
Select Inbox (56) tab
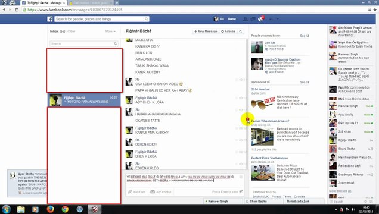(58, 32)
